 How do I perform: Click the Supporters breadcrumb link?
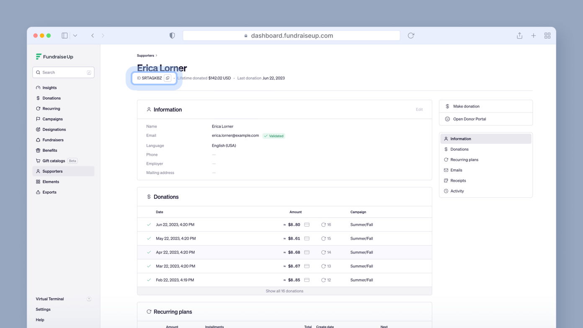(x=145, y=56)
